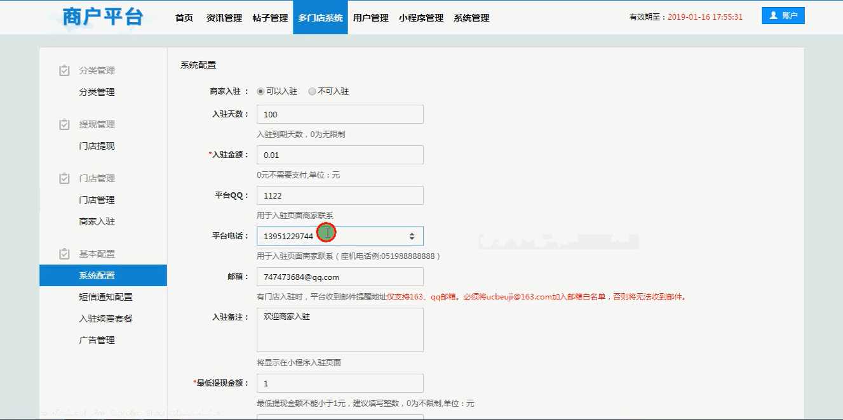Click the 分类管理 section clipboard icon
843x420 pixels.
64,70
